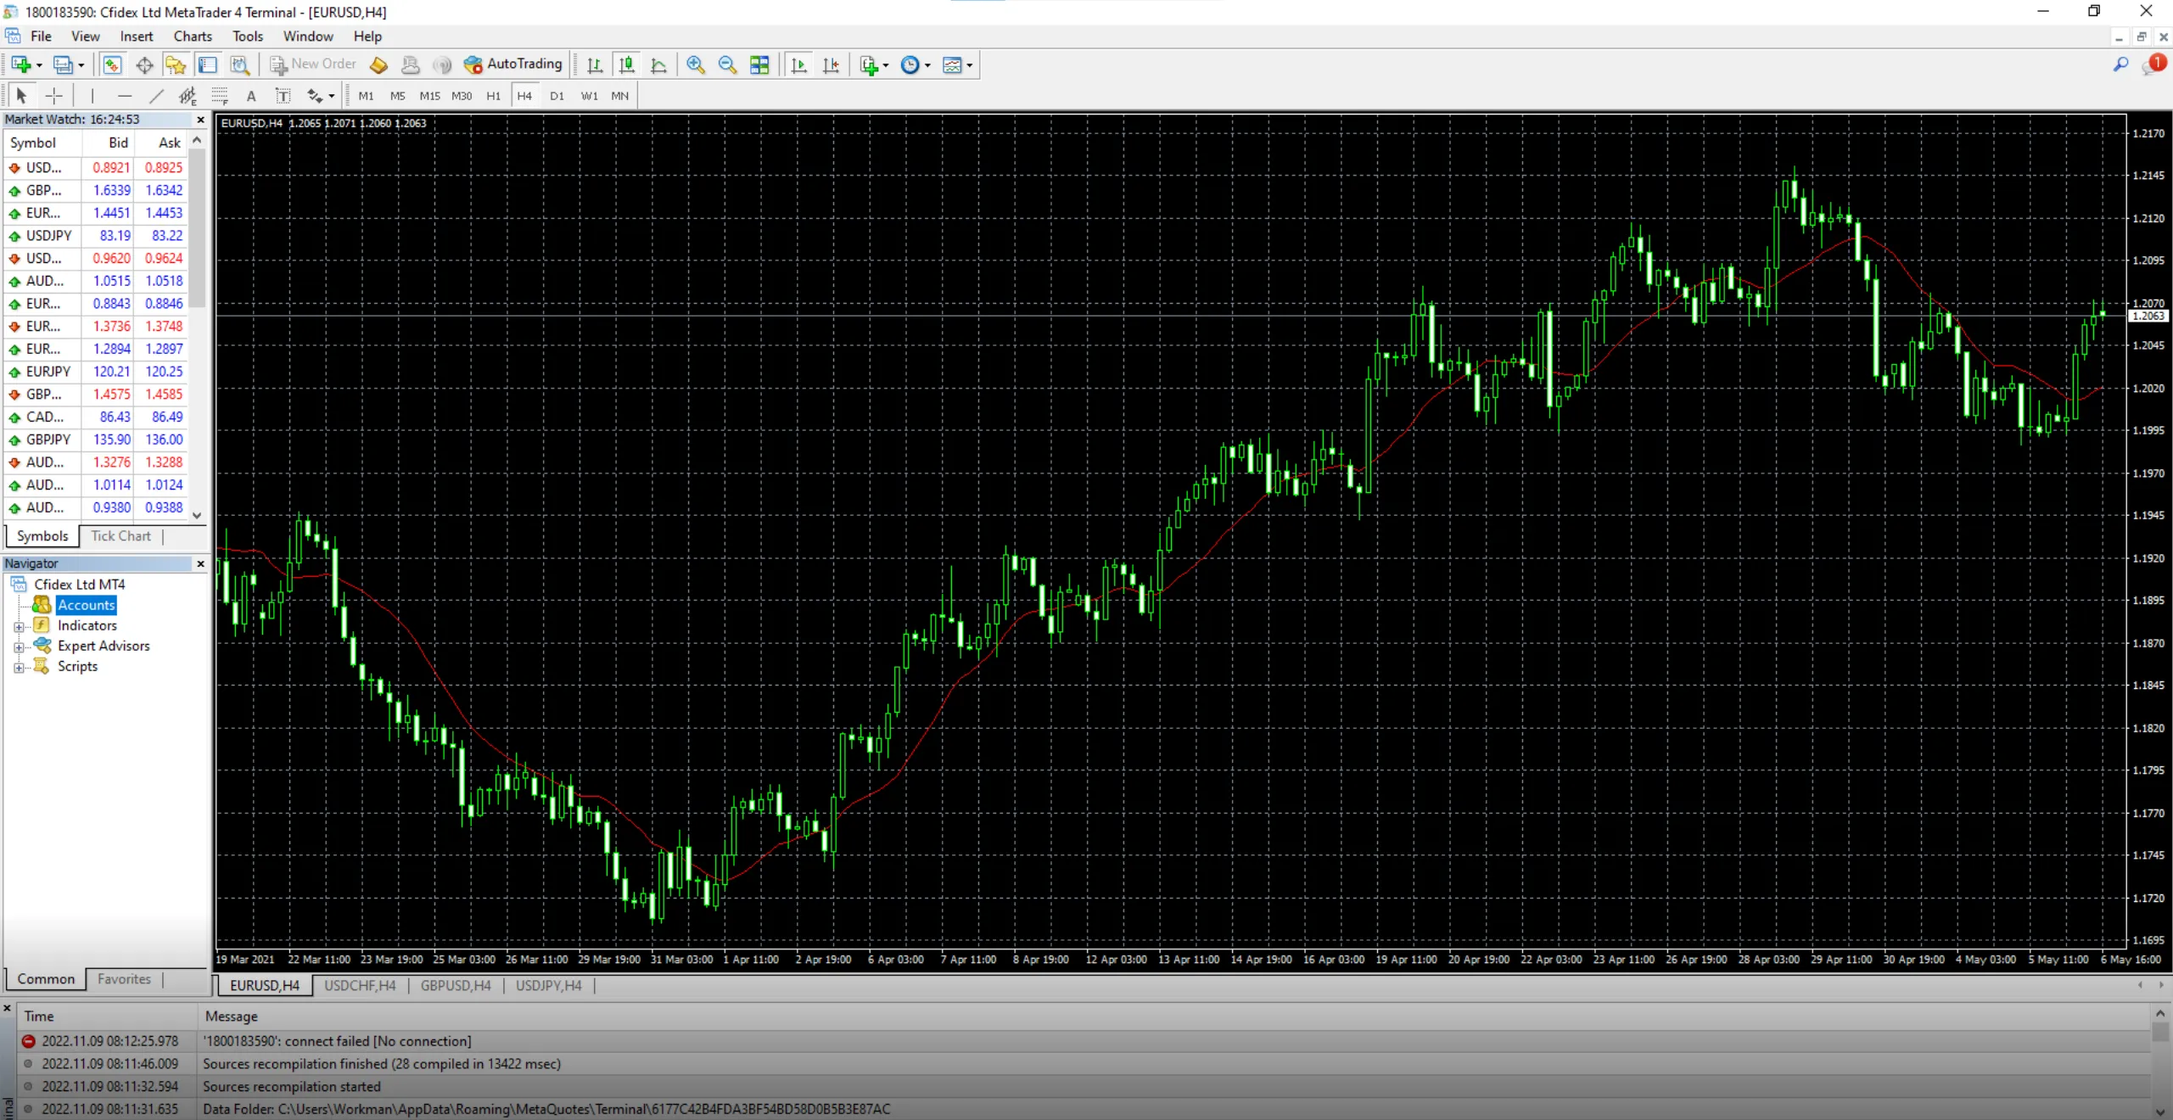Toggle the Market Watch window icon

112,64
